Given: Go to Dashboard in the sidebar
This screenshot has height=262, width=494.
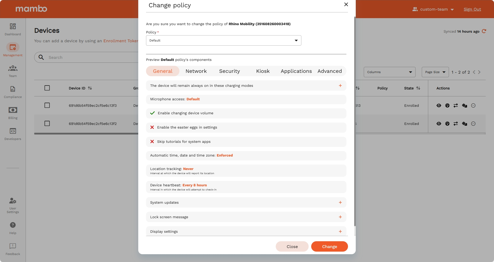Looking at the screenshot, I should pos(12,29).
